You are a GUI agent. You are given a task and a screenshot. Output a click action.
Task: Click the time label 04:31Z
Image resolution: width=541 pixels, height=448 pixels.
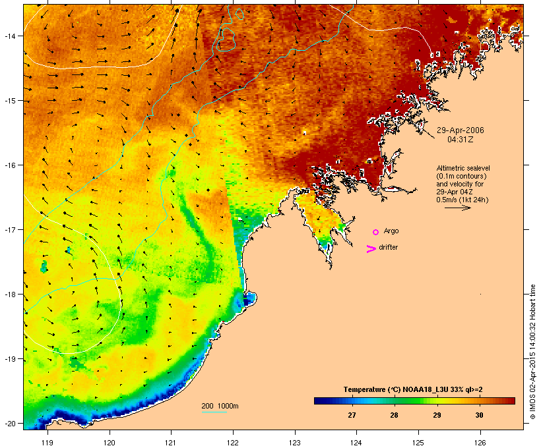point(461,140)
